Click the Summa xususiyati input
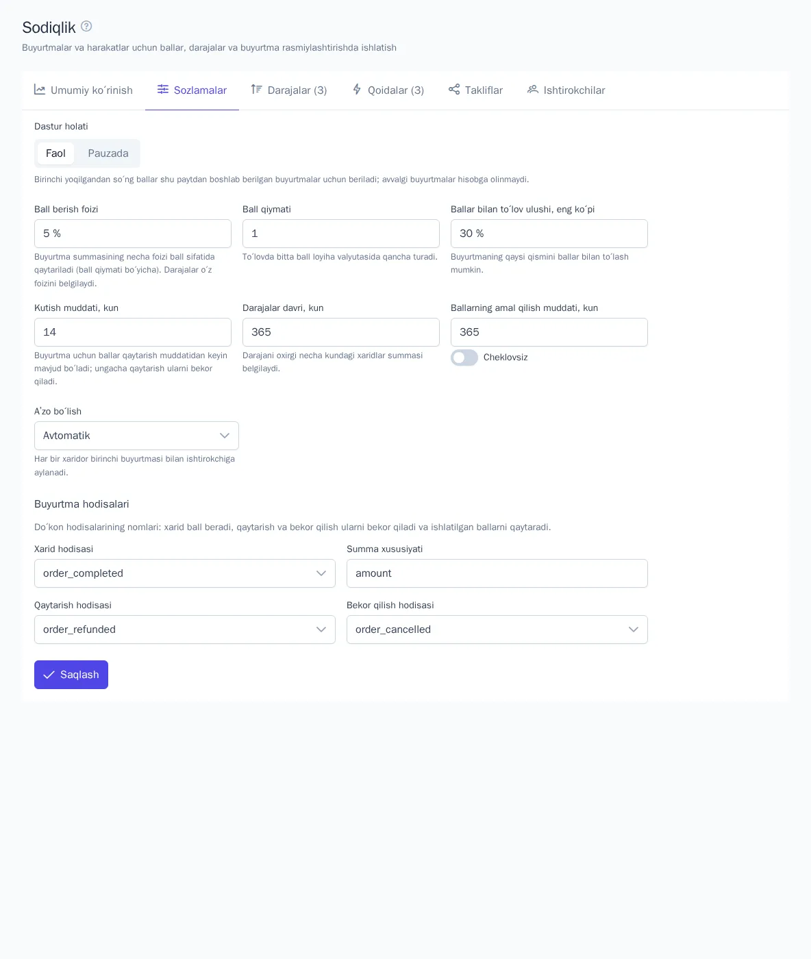 (x=497, y=573)
